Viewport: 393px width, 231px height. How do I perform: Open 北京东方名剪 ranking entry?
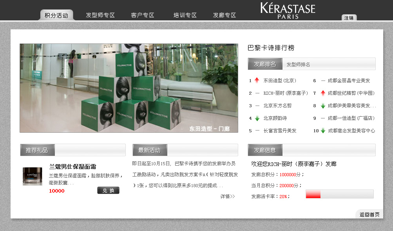point(277,106)
